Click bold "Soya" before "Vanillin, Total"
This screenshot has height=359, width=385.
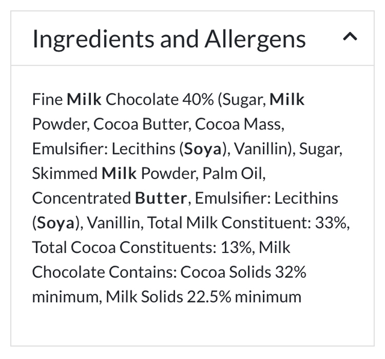click(x=56, y=223)
